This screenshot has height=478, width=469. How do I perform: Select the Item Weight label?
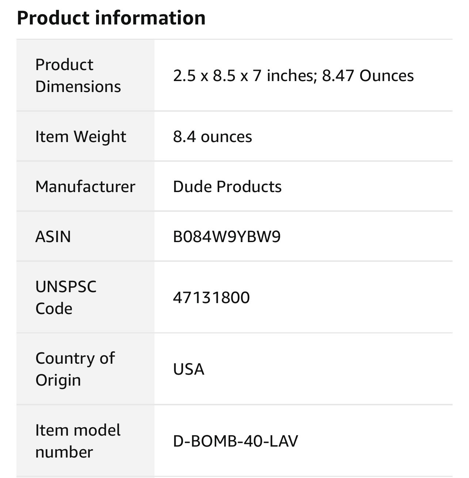point(80,137)
